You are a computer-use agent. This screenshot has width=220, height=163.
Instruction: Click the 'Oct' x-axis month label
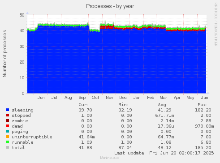click(95, 98)
